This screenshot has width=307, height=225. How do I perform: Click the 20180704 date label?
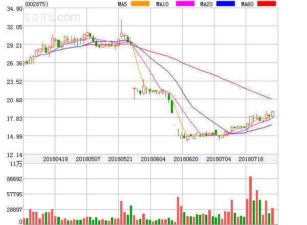[218, 159]
